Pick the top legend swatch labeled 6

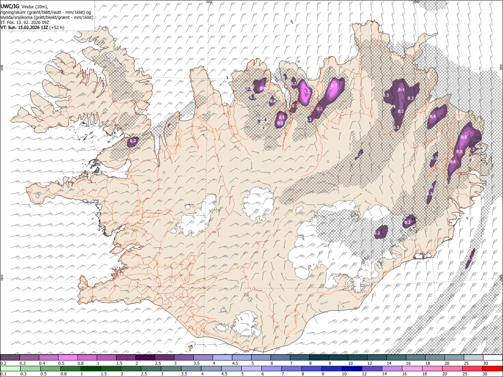click(x=280, y=358)
